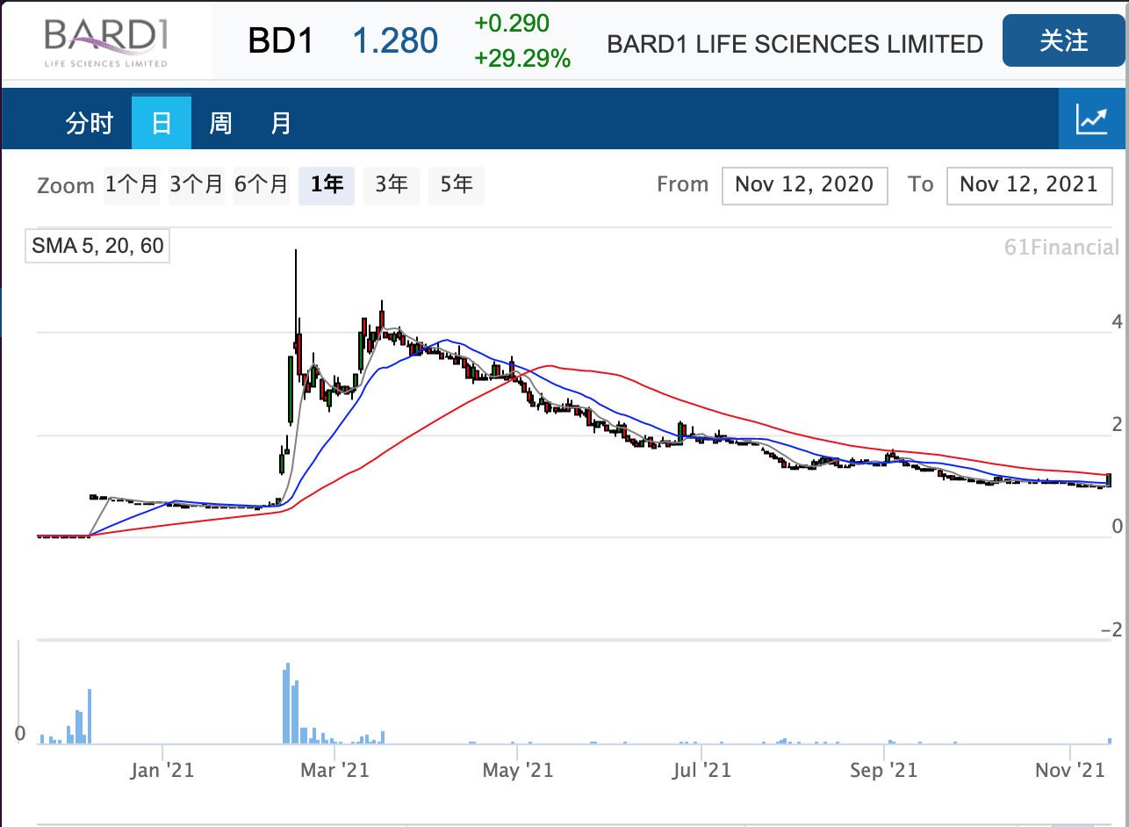Select the 1年 zoom range
Image resolution: width=1129 pixels, height=827 pixels.
(x=327, y=184)
